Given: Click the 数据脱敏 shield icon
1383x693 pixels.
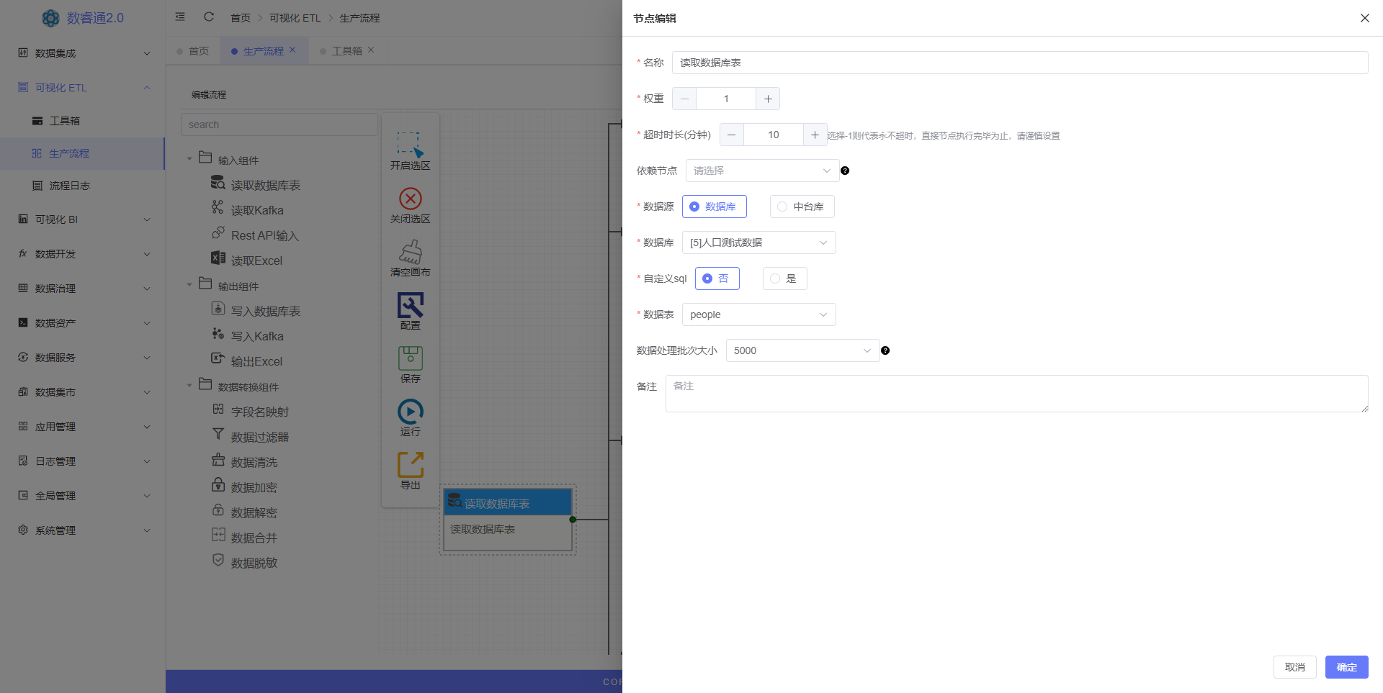Looking at the screenshot, I should (218, 560).
